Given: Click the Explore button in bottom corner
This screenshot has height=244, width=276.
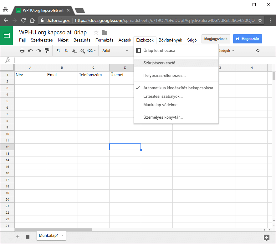Looking at the screenshot, I should point(267,237).
